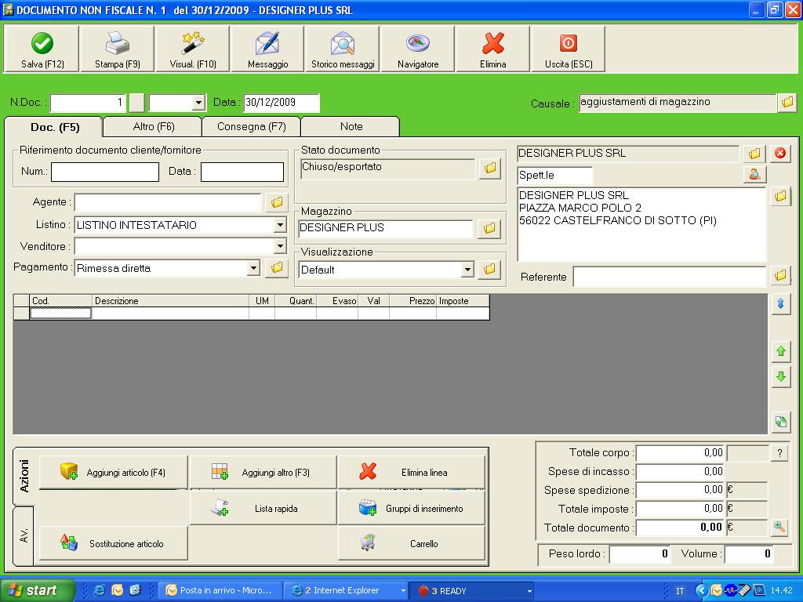Open the Causale folder lookup

click(x=787, y=102)
